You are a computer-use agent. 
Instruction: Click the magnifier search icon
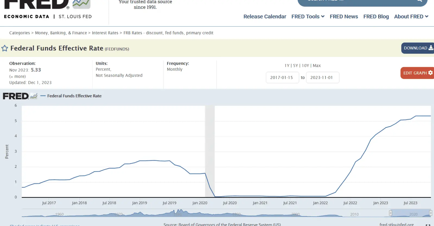[x=419, y=1]
